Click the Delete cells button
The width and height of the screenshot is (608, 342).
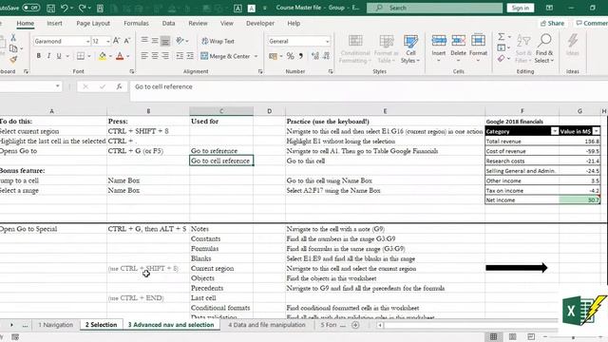pyautogui.click(x=458, y=48)
